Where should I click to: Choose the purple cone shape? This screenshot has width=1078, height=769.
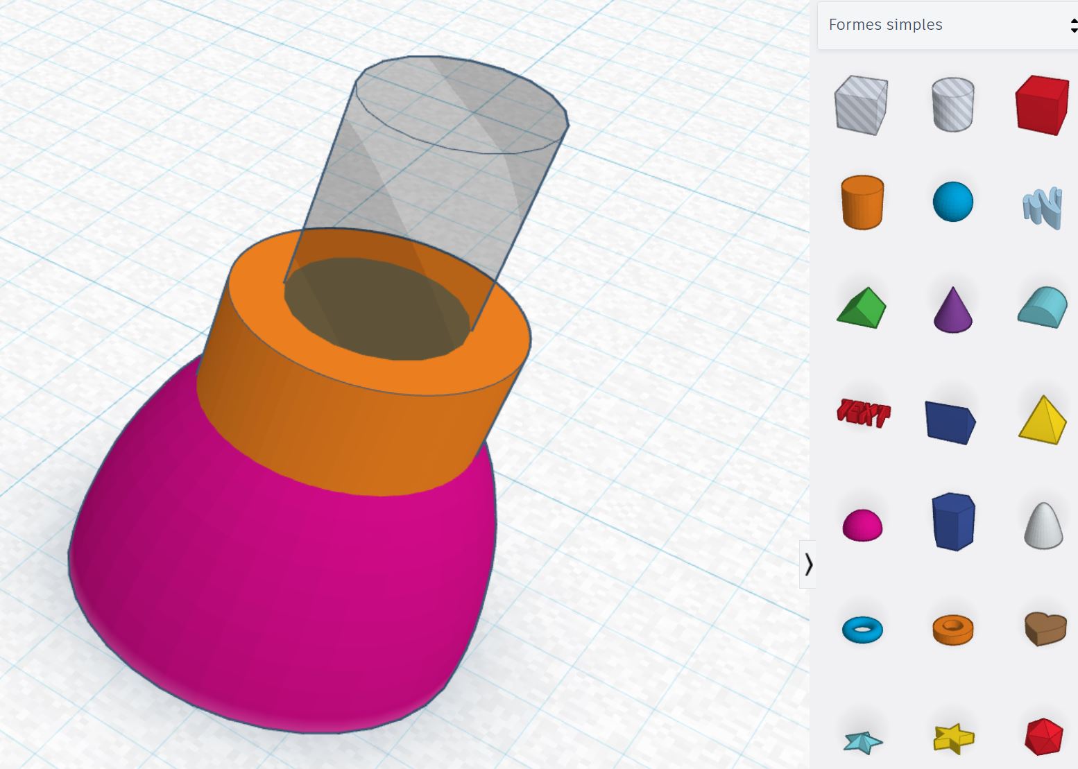point(952,310)
